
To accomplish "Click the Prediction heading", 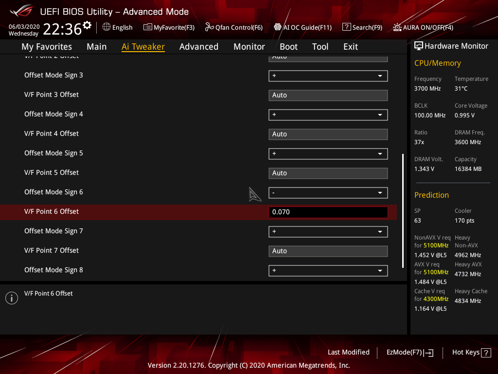I will tap(431, 195).
